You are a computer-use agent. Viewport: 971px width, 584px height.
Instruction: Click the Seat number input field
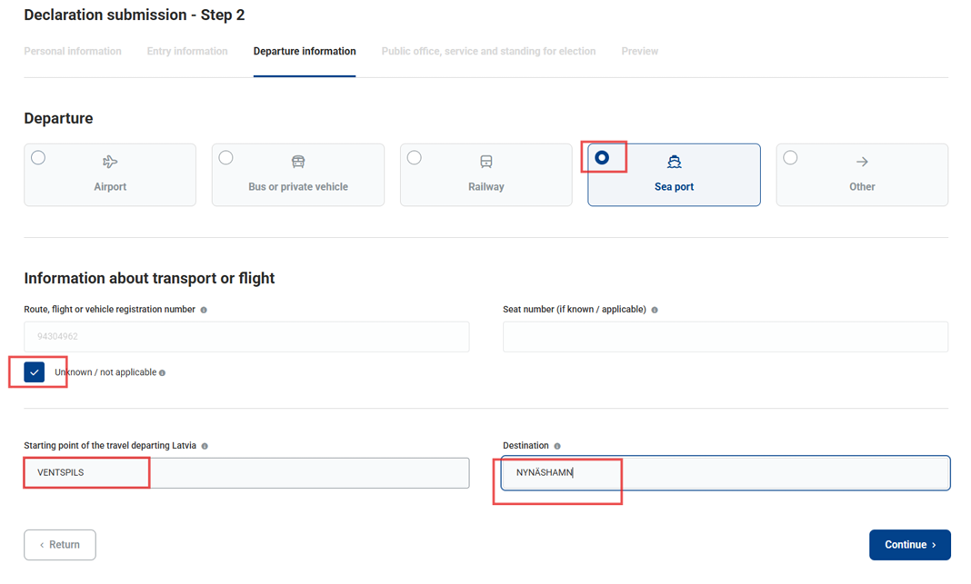click(725, 337)
